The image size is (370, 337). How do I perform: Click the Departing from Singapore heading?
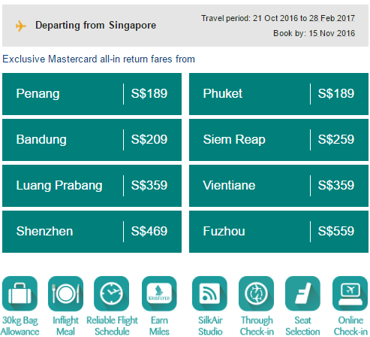click(95, 26)
